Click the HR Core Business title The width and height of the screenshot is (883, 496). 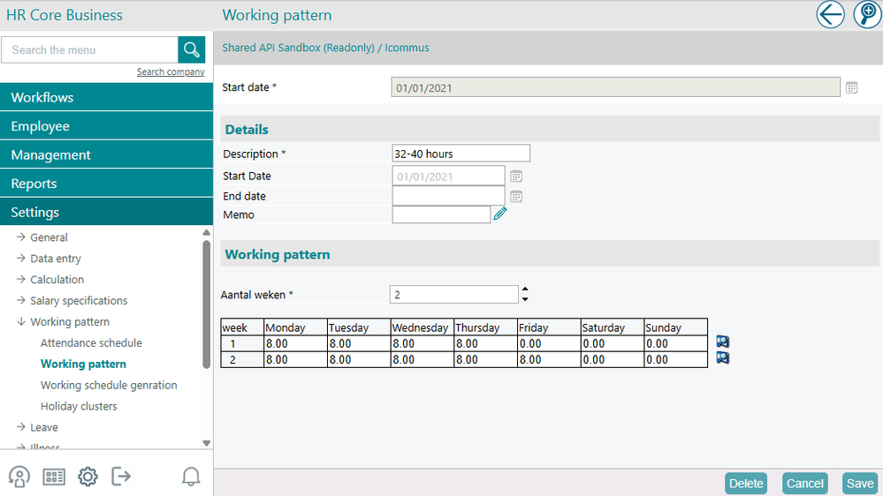click(65, 15)
